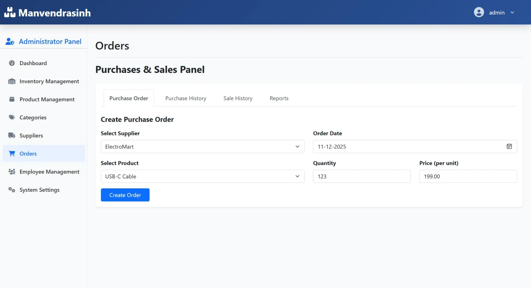531x288 pixels.
Task: Switch to the Purchase History tab
Action: pyautogui.click(x=185, y=98)
